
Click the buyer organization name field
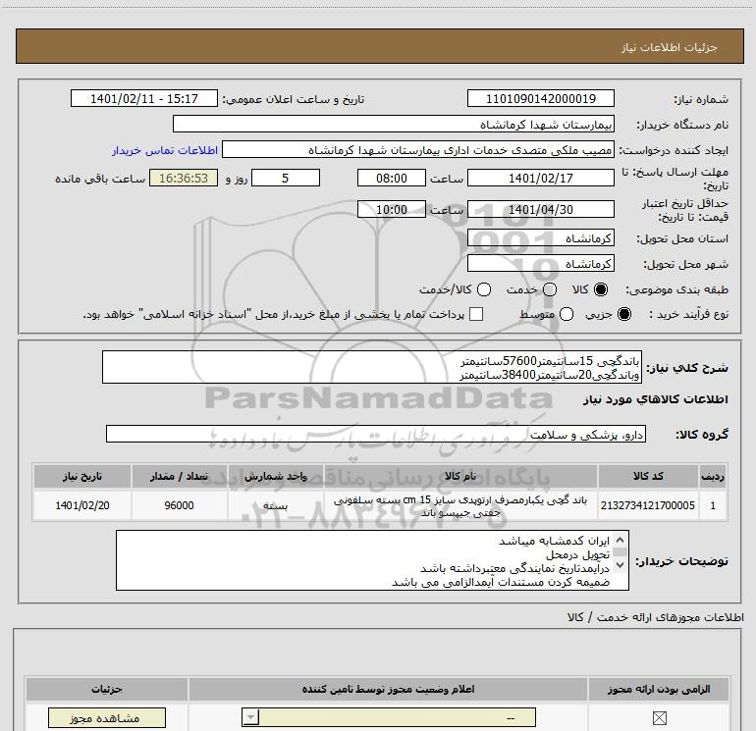click(394, 124)
